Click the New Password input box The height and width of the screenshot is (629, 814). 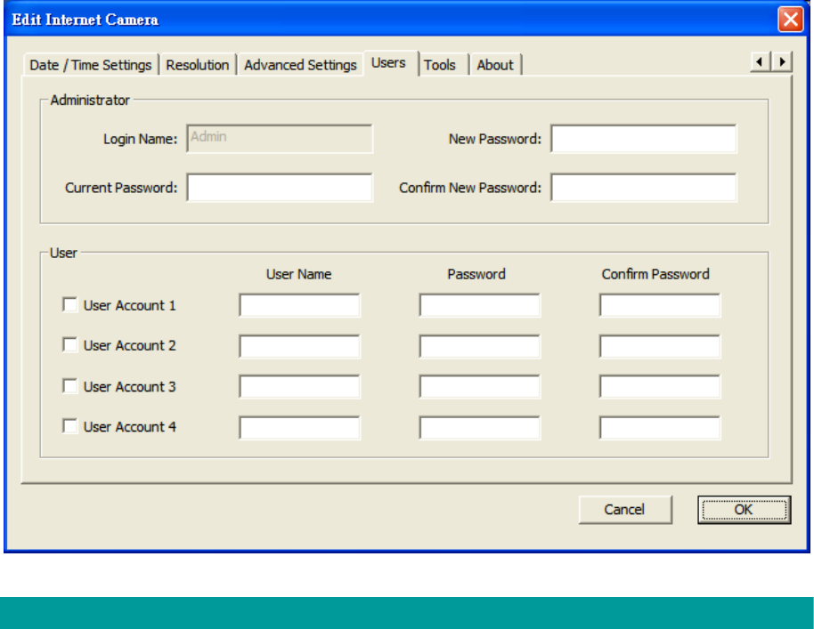coord(644,139)
